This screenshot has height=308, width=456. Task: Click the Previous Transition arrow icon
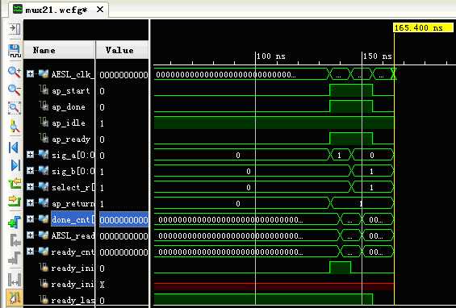[x=15, y=183]
